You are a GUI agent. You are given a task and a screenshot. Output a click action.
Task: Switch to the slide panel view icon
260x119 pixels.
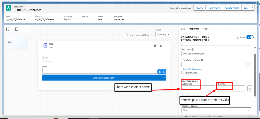(x=16, y=29)
